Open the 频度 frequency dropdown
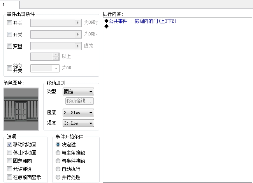The width and height of the screenshot is (253, 183). pyautogui.click(x=78, y=123)
